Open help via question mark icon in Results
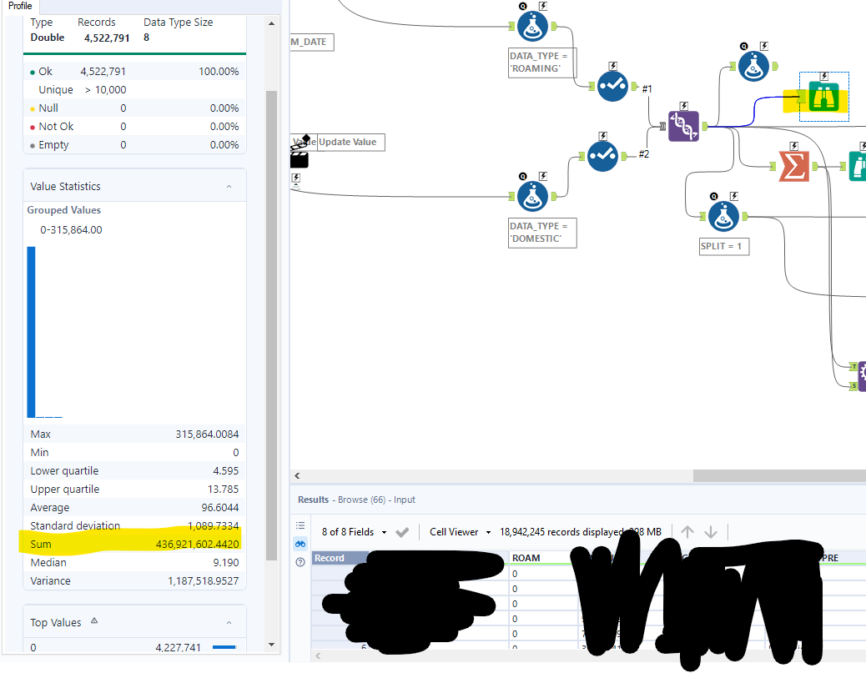This screenshot has width=866, height=673. point(300,562)
